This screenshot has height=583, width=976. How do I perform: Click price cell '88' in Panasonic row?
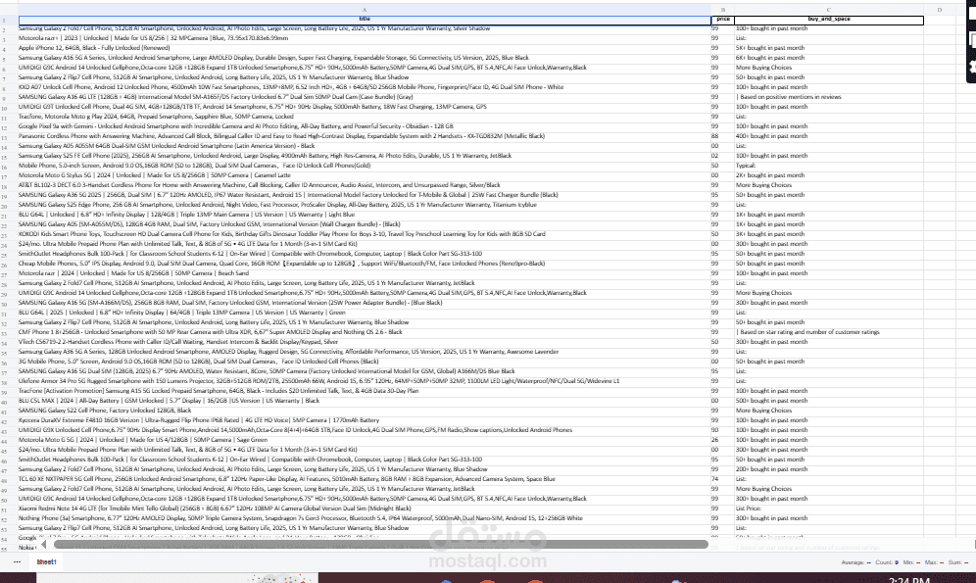click(722, 136)
